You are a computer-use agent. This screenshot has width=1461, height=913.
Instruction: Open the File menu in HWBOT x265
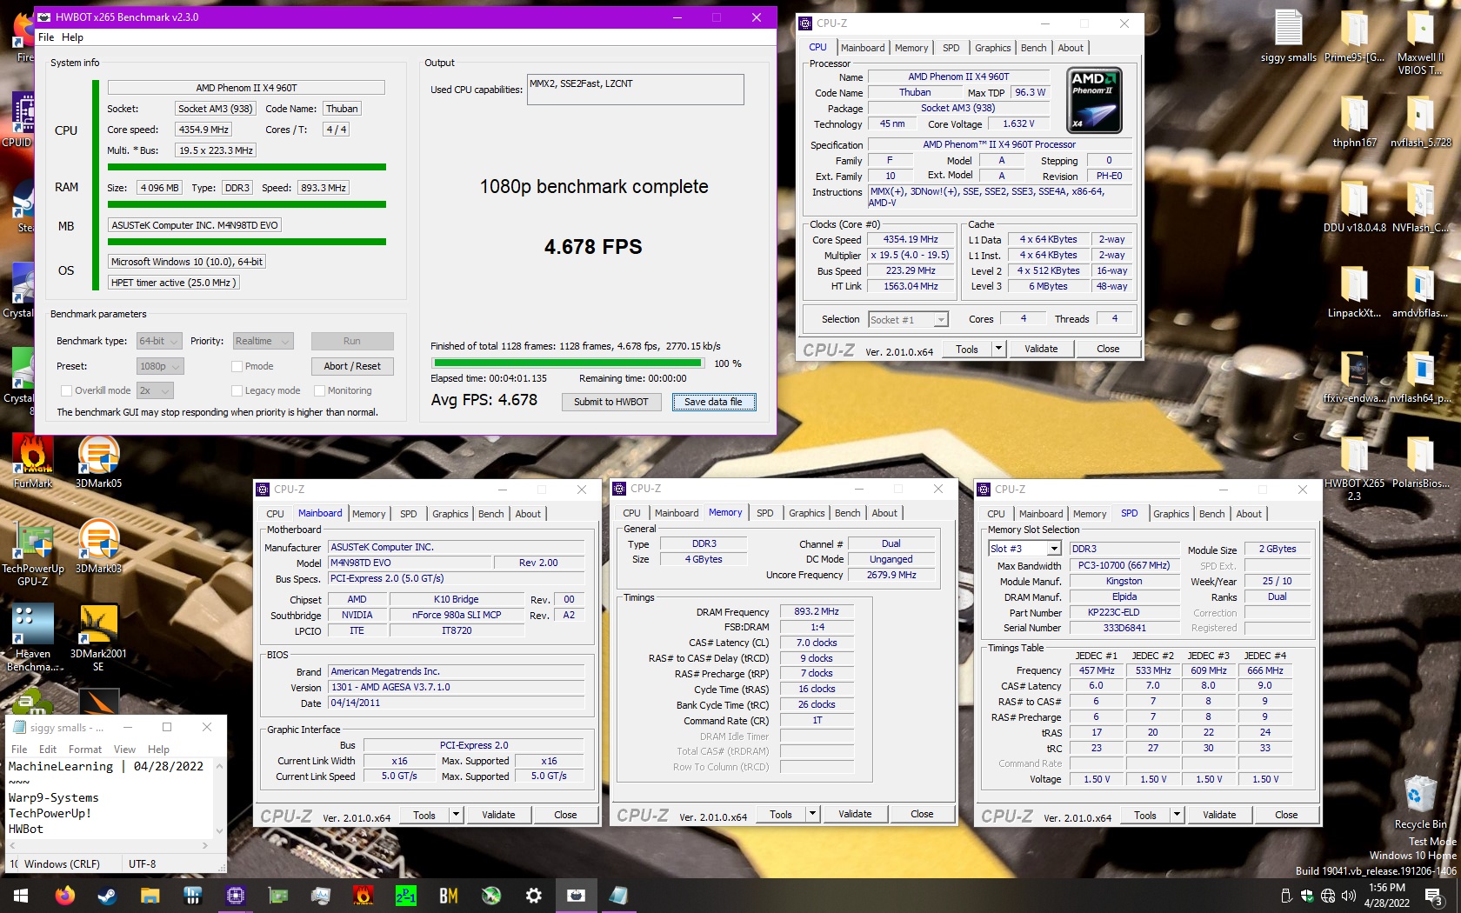[x=46, y=37]
